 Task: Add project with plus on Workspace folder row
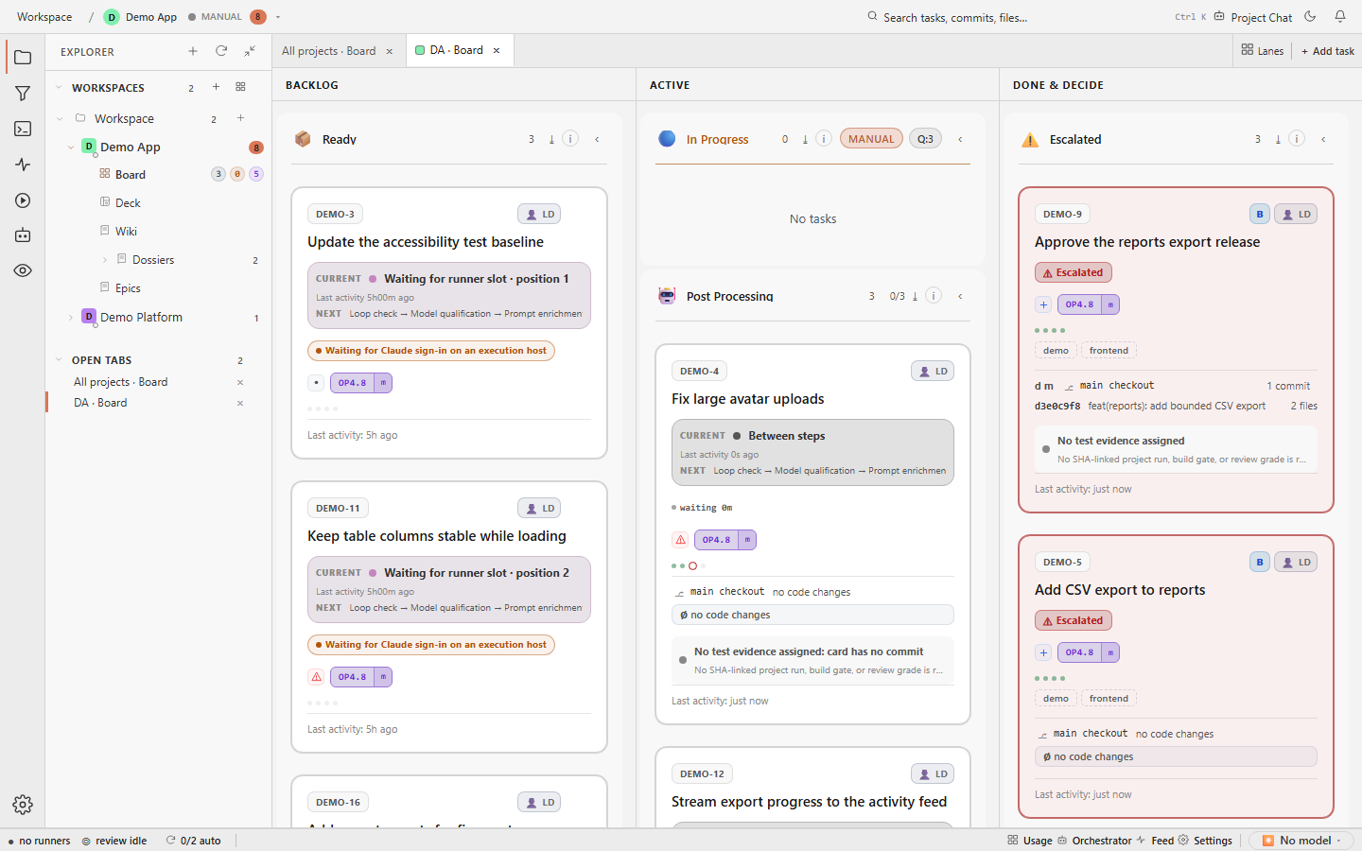click(x=240, y=118)
